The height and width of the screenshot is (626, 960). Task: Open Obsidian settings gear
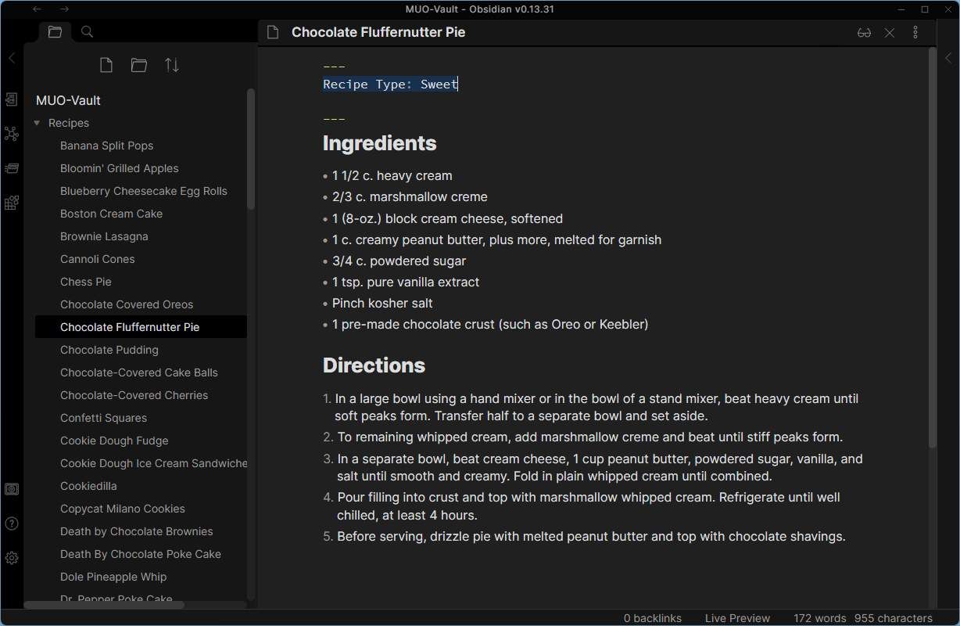(12, 558)
